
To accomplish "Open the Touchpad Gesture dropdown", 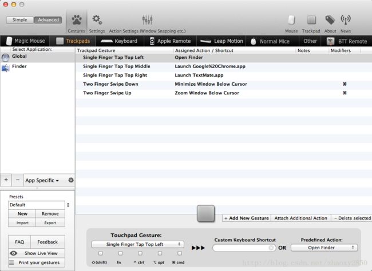I will point(137,244).
